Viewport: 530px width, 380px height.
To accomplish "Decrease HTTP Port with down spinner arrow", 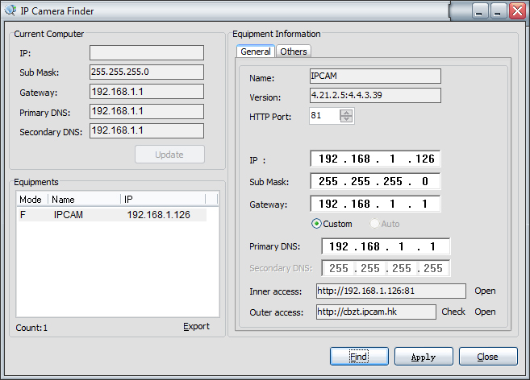I will [x=346, y=119].
